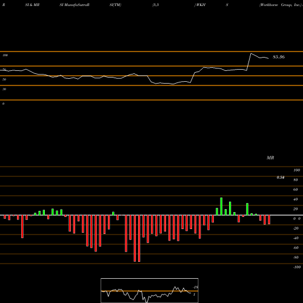Click the tallest green bar in MR histogram
The image size is (303, 303).
221,207
